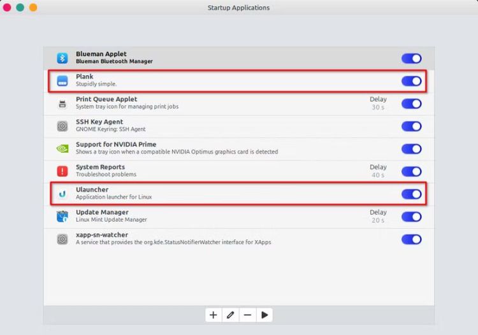The height and width of the screenshot is (335, 478).
Task: Run the selected application now
Action: [x=264, y=315]
